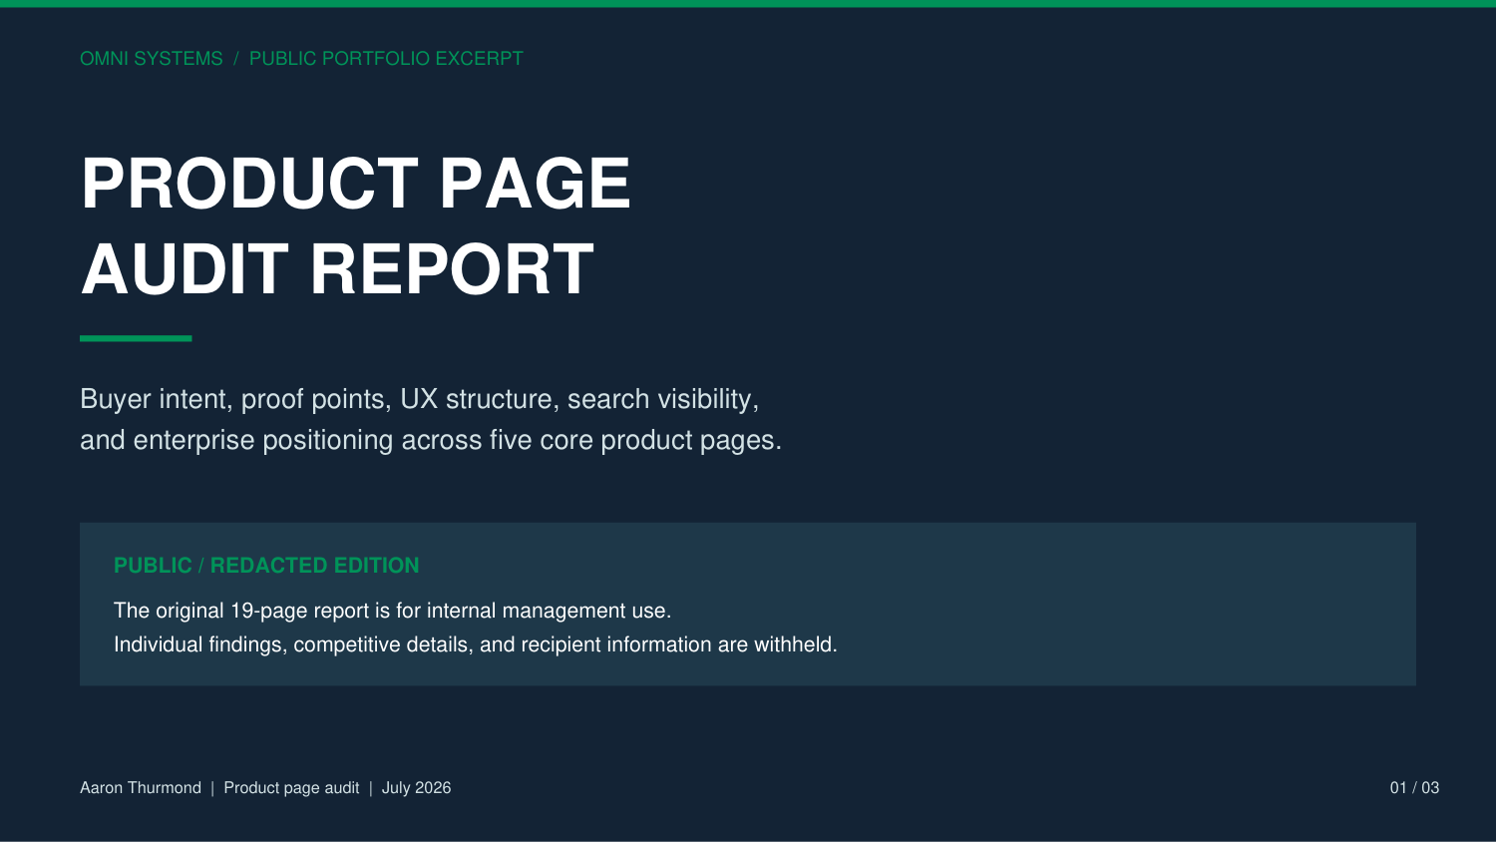Click the "OMNI SYSTEMS" header text
Screen dimensions: 1496x842
click(x=152, y=59)
